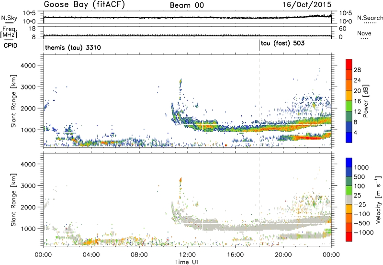The height and width of the screenshot is (265, 383).
Task: Click the 'tau (fast) 503' CPID text
Action: [x=282, y=44]
